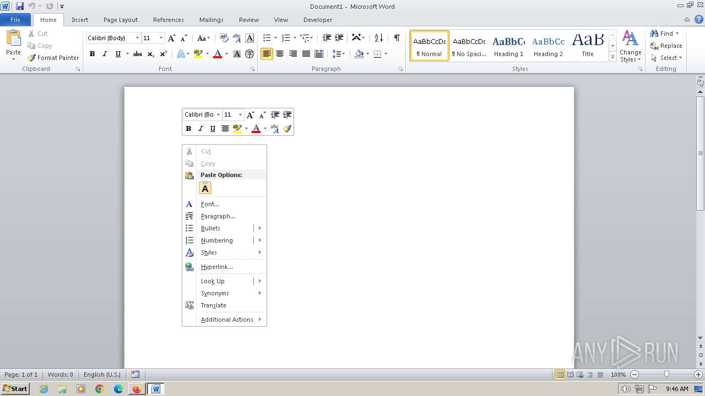Switch to the Insert tab
Viewport: 705px width, 396px height.
point(80,20)
